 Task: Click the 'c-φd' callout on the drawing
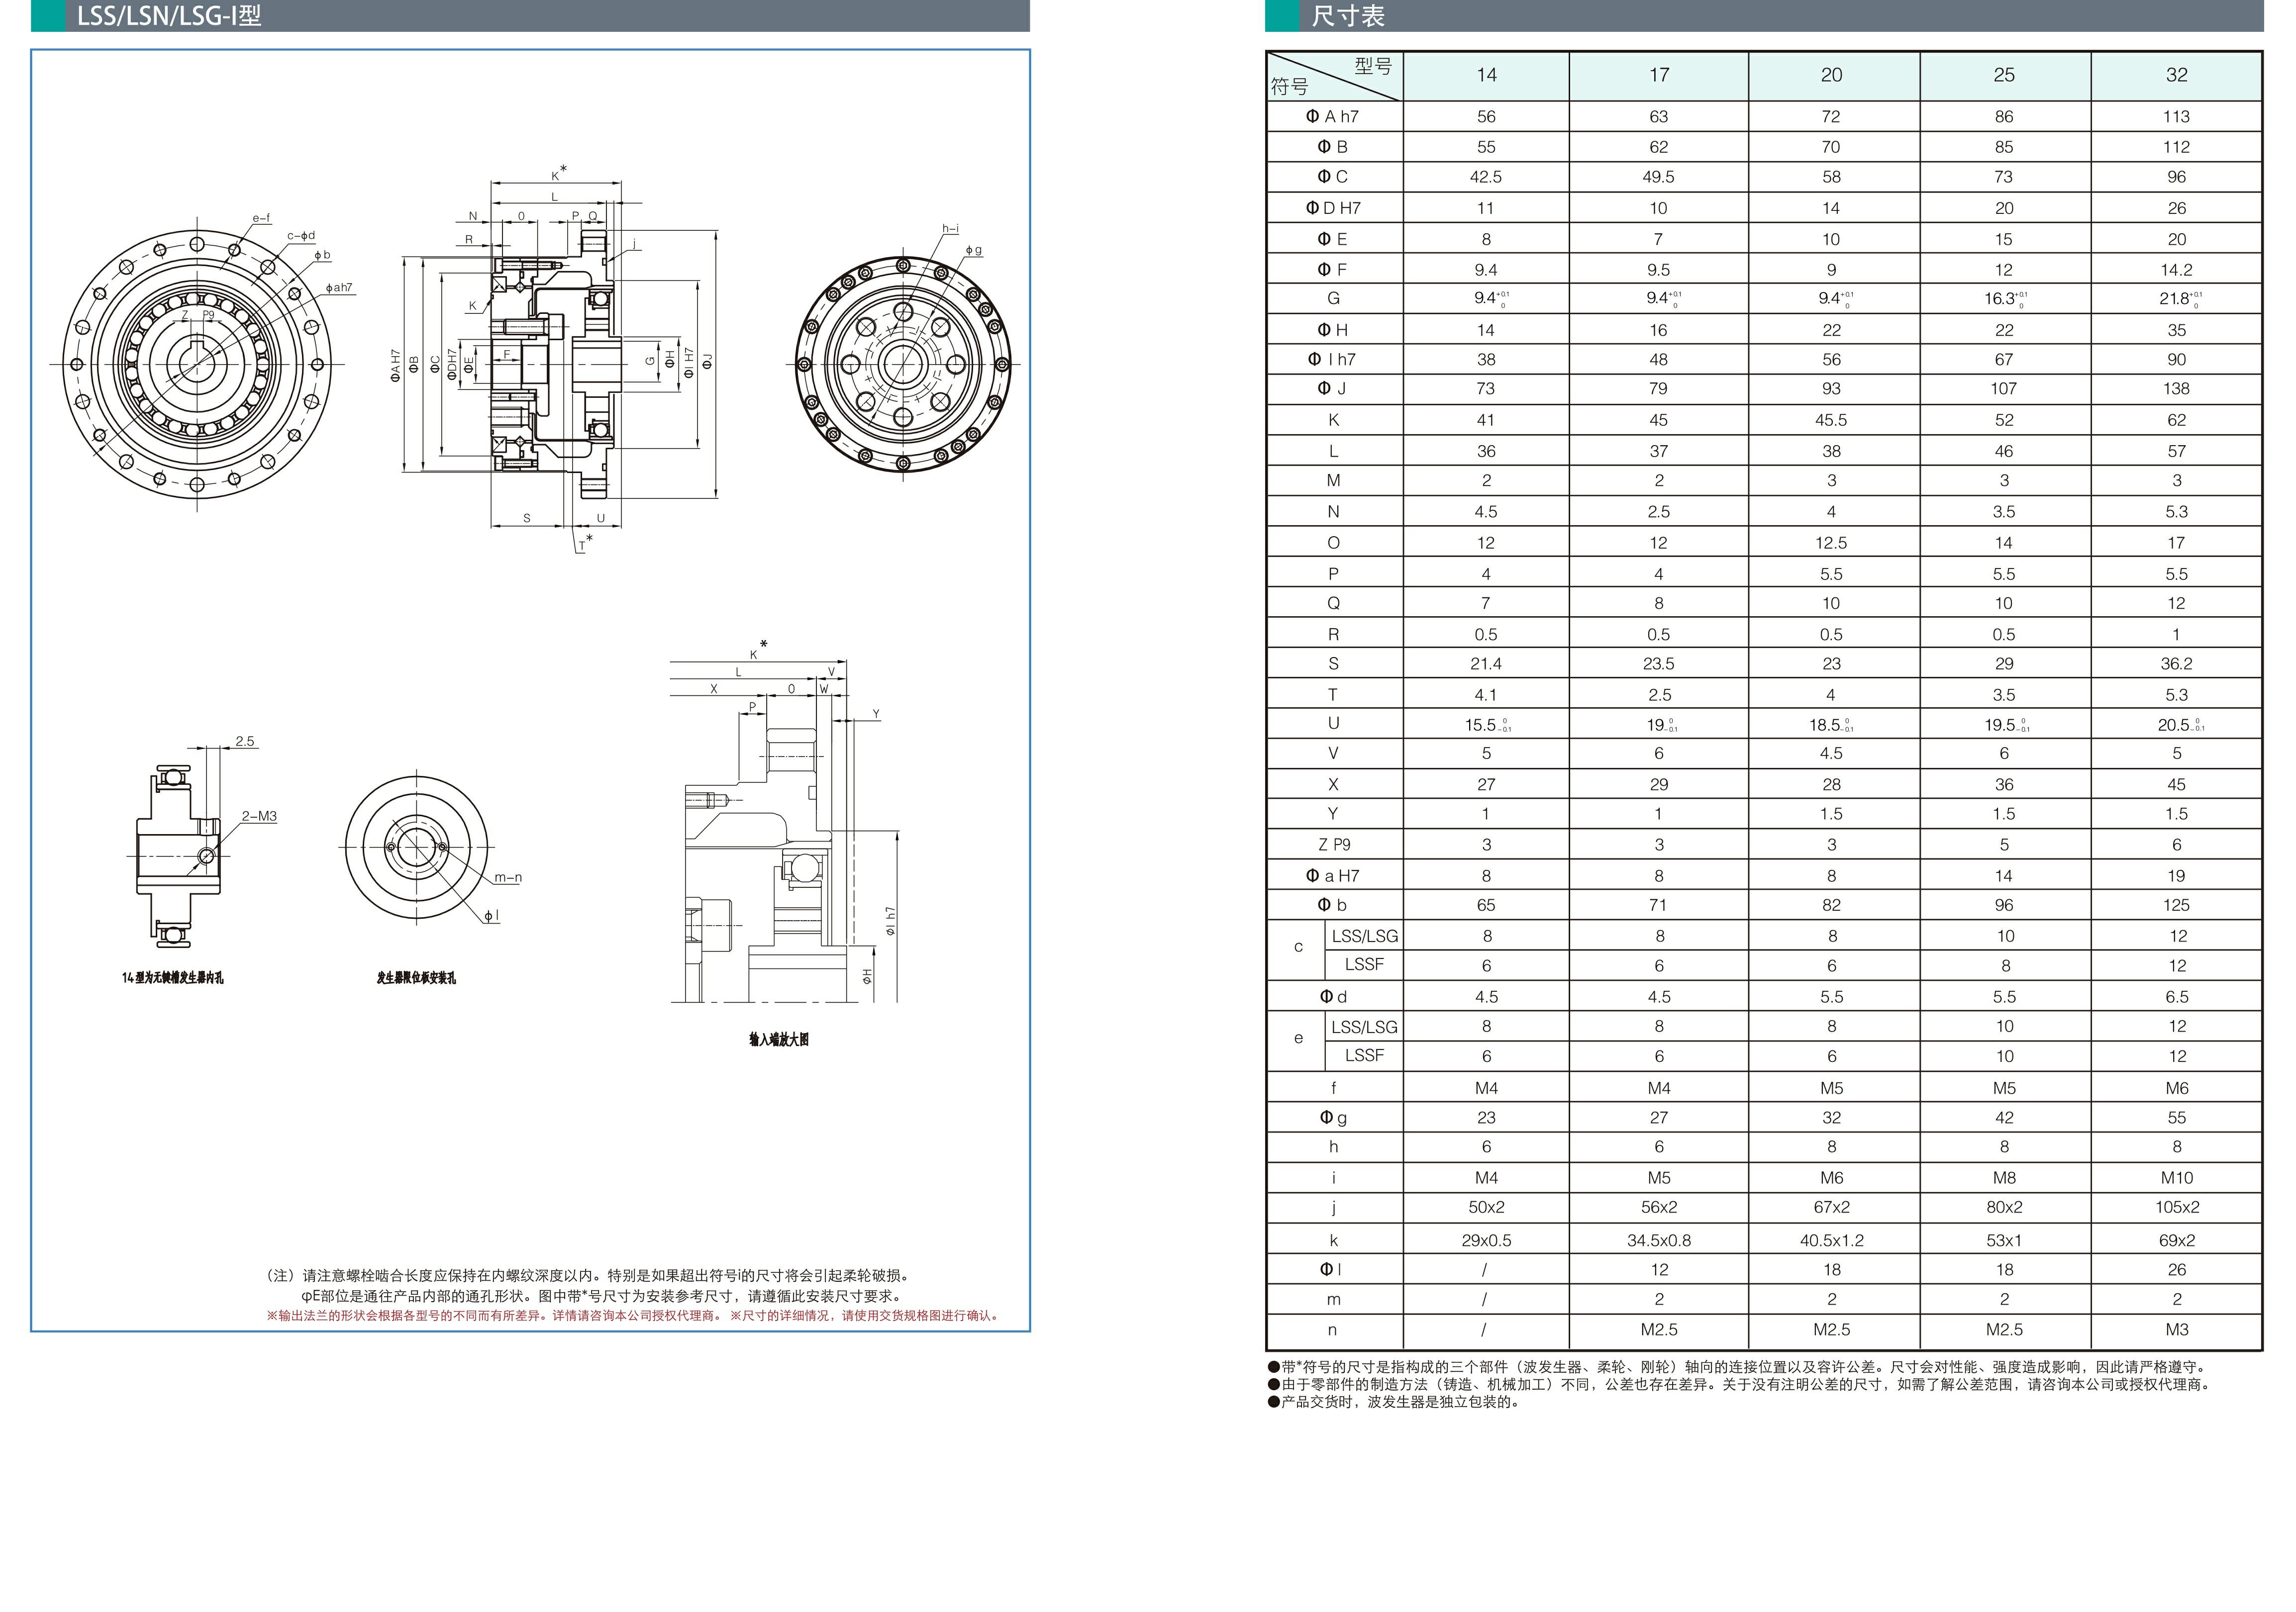pyautogui.click(x=301, y=236)
